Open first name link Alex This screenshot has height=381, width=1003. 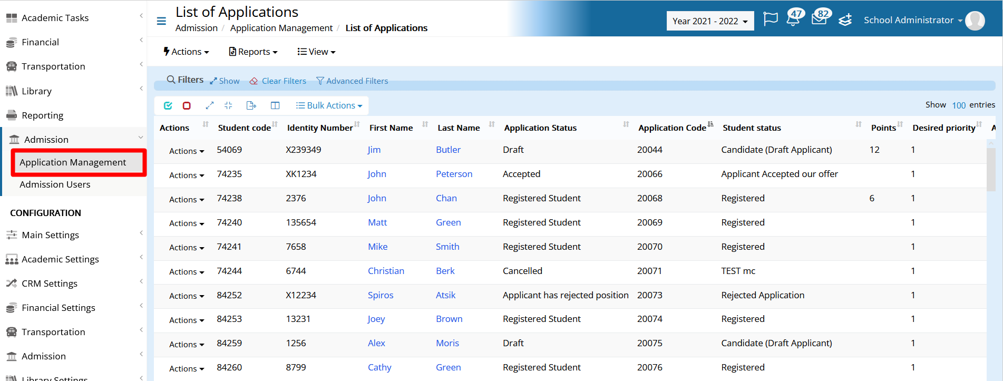[x=376, y=344]
